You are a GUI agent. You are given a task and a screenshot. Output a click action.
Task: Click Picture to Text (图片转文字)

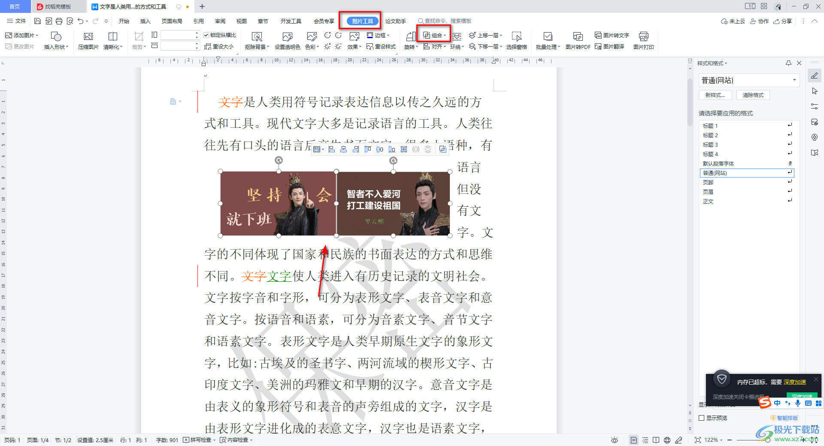[x=612, y=35]
